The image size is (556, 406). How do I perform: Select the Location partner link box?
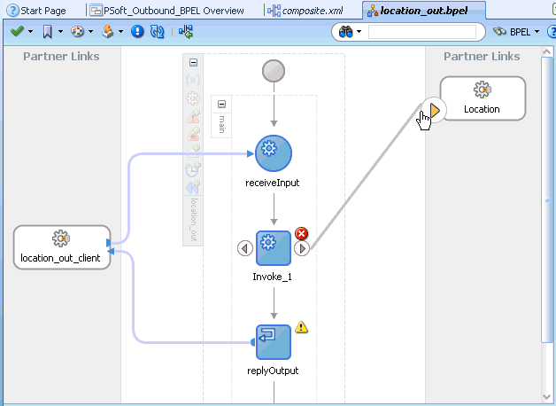(x=483, y=98)
